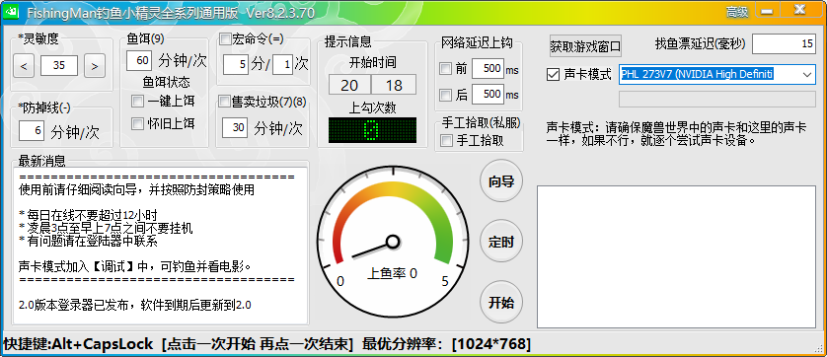Enable the 怀旧上饵 checkbox

(x=137, y=124)
